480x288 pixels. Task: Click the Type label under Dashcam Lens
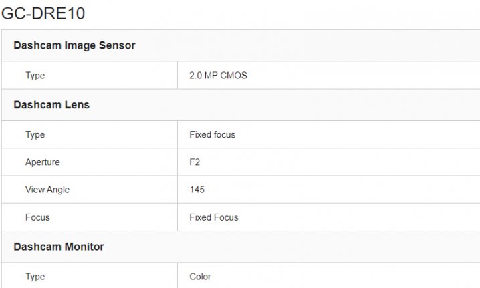[35, 134]
